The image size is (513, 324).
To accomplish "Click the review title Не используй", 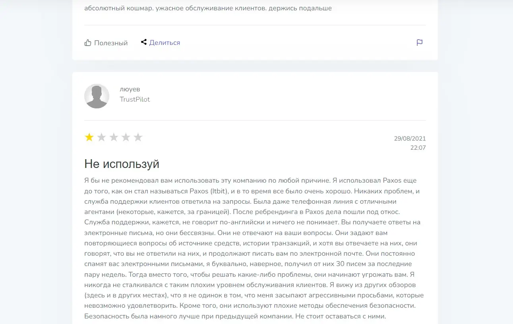I will 122,164.
